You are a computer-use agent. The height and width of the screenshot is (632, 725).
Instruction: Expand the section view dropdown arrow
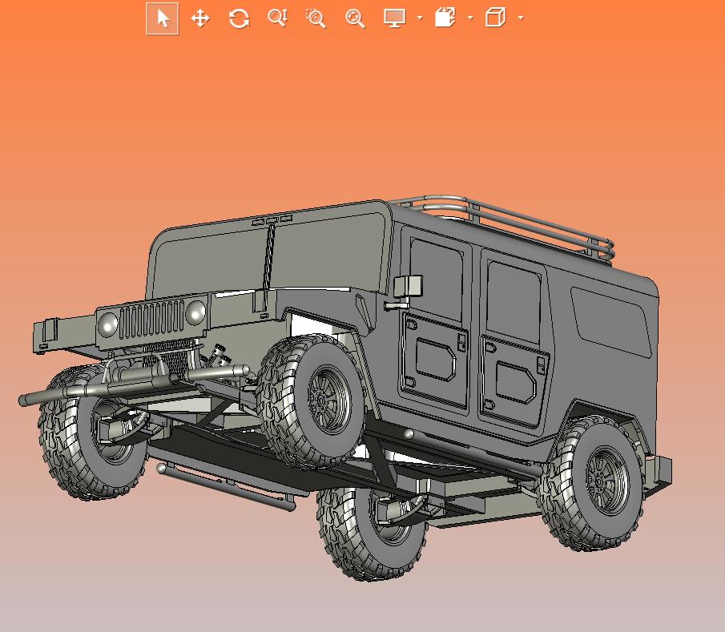[470, 18]
